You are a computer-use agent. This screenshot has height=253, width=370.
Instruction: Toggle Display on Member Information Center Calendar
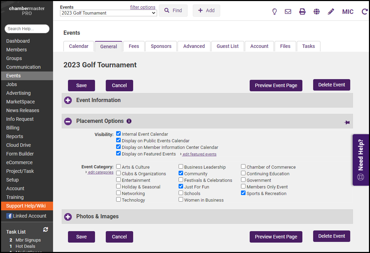tap(119, 147)
